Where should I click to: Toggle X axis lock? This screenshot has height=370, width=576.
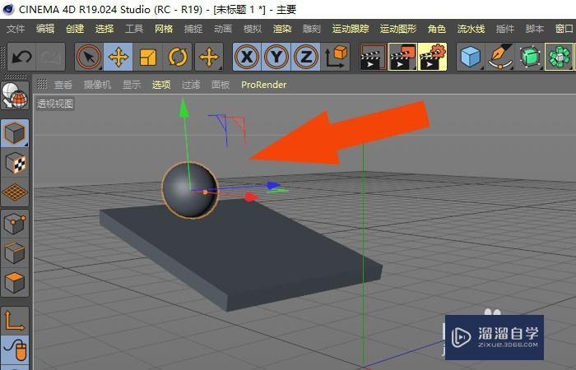coord(247,58)
